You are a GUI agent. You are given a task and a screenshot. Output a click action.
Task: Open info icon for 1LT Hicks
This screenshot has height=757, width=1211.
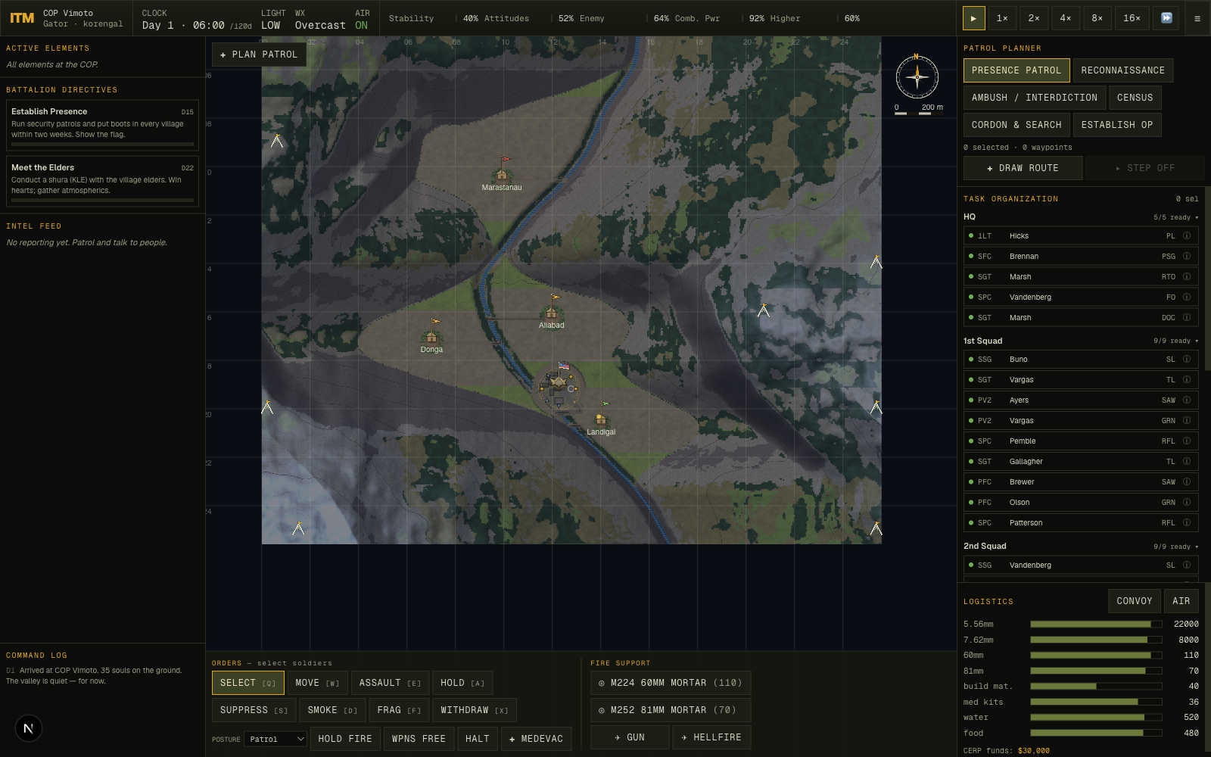click(1187, 235)
